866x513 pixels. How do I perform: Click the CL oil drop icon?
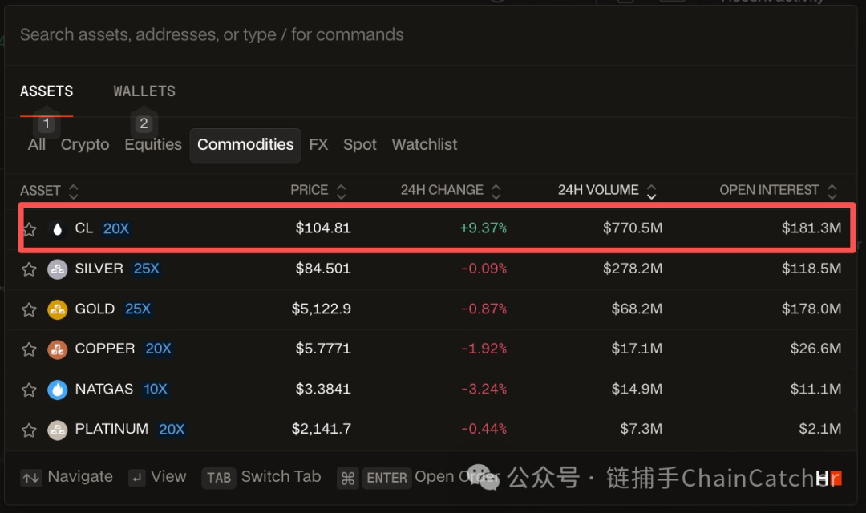[x=58, y=228]
